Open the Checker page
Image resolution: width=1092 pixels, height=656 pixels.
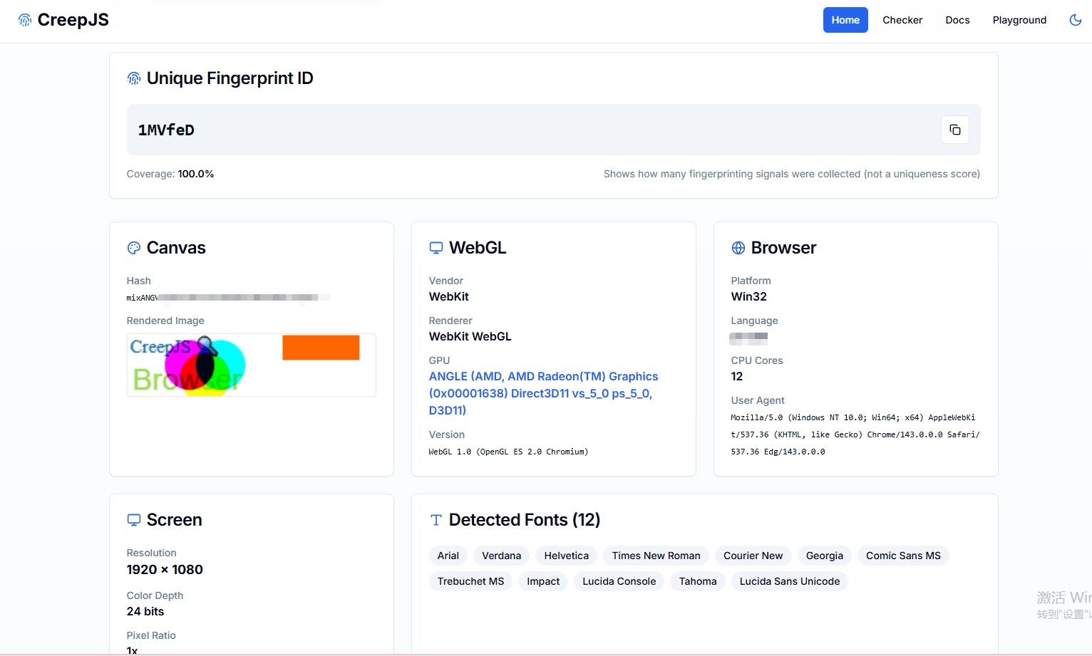coord(902,20)
